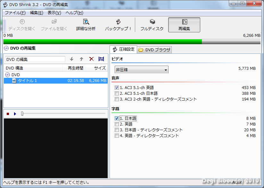This screenshot has height=188, width=264.
Task: Click the 02:19.58 playback time value
Action: click(76, 81)
